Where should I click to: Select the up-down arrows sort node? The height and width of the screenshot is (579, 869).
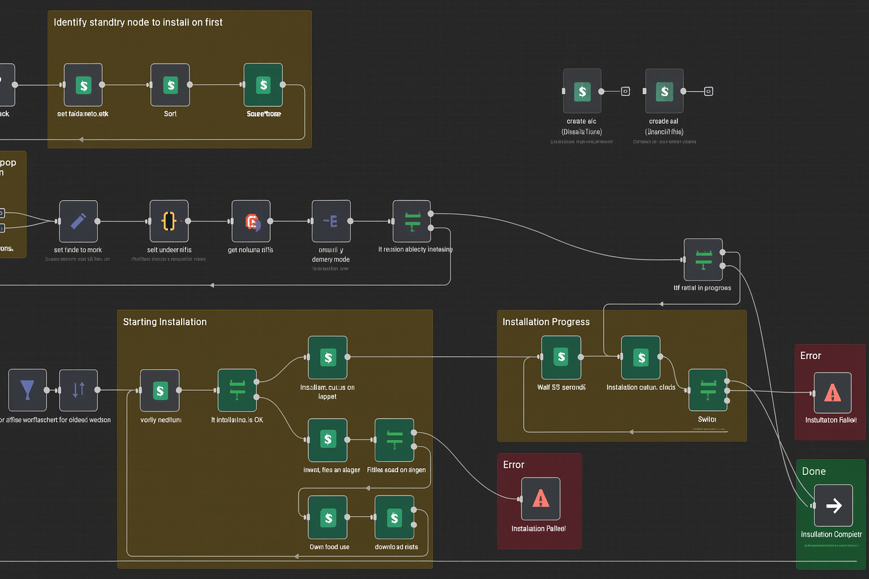tap(79, 390)
